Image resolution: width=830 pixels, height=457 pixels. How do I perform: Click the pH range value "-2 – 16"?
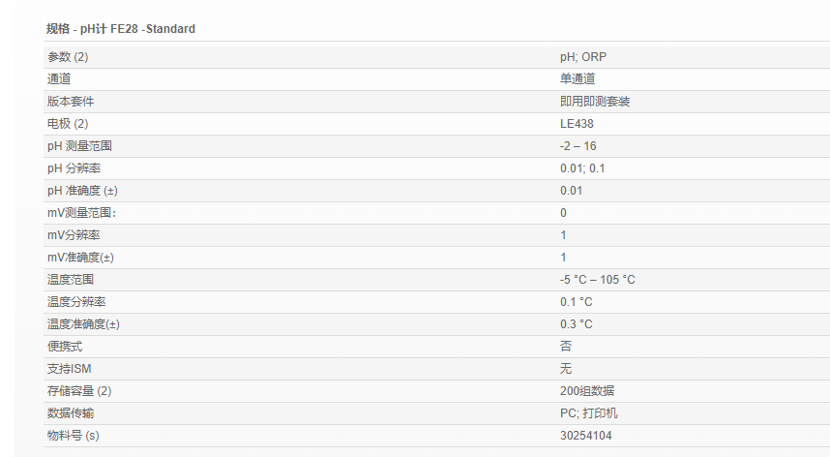(578, 146)
